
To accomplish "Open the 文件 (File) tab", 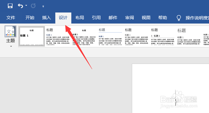I will pyautogui.click(x=11, y=18).
